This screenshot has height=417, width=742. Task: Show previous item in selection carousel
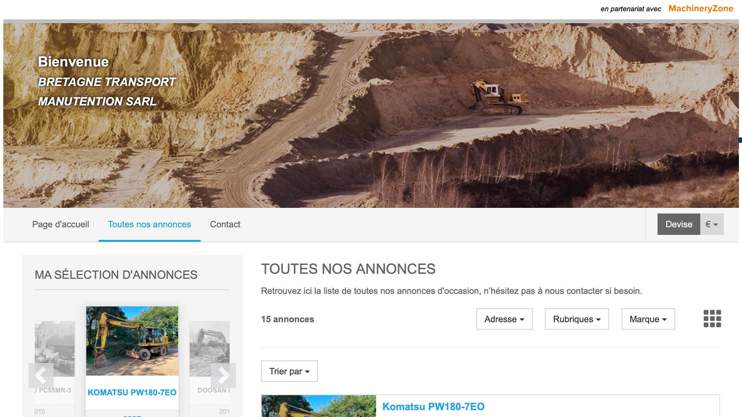(41, 375)
